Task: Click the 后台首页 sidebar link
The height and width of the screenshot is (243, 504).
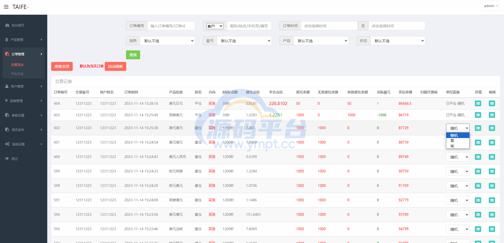Action: point(18,25)
